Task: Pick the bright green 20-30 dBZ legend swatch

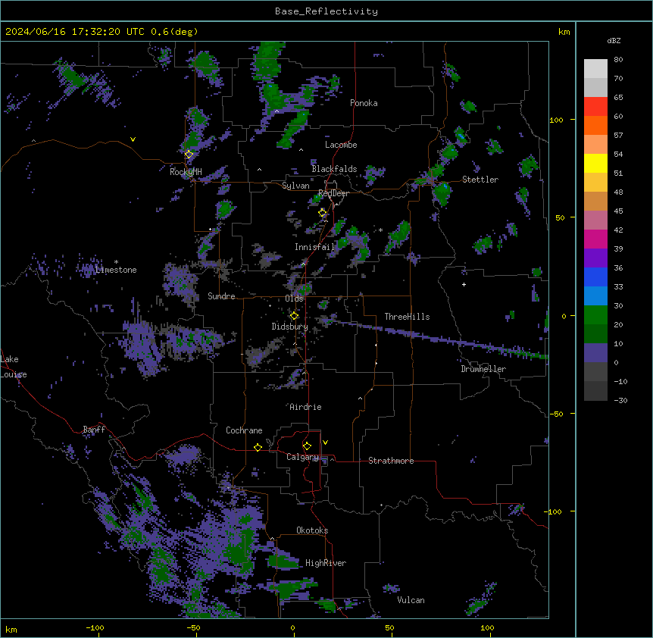Action: 595,315
